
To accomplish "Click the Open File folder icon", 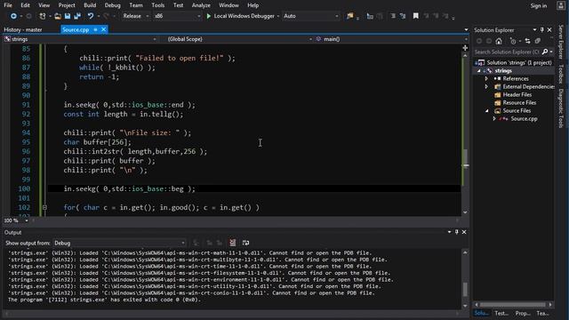I will [58, 16].
